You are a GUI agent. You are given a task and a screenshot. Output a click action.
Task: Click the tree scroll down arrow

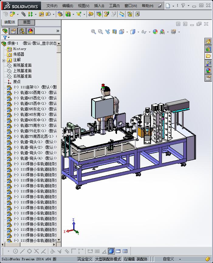tap(59, 240)
